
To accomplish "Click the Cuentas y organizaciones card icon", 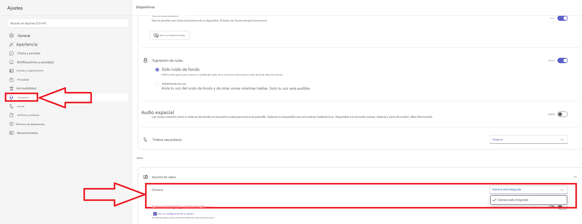I will 12,71.
